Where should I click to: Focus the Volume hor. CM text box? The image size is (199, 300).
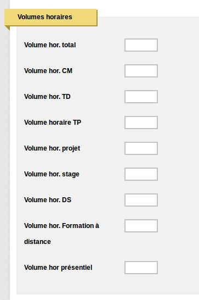[x=141, y=71]
